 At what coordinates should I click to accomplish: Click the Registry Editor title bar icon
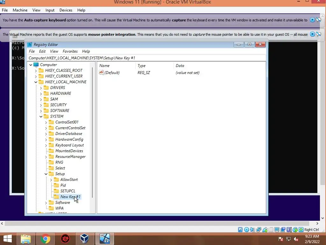click(30, 45)
